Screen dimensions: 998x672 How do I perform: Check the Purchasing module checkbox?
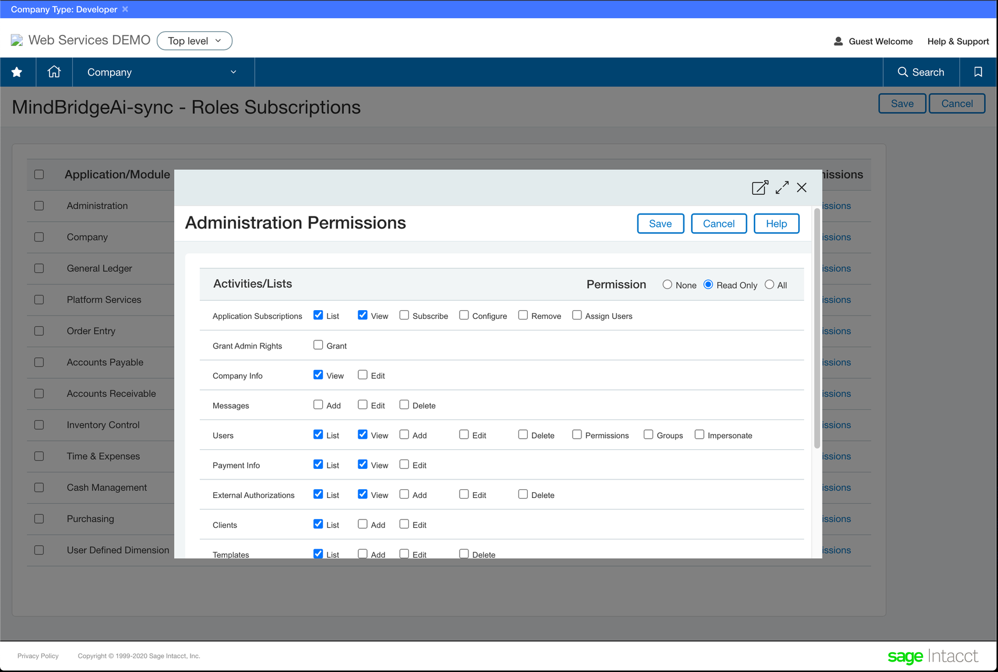(39, 519)
